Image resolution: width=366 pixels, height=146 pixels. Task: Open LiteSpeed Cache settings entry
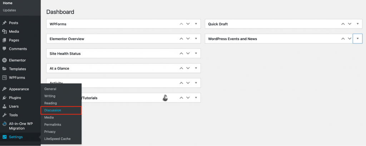pos(57,139)
